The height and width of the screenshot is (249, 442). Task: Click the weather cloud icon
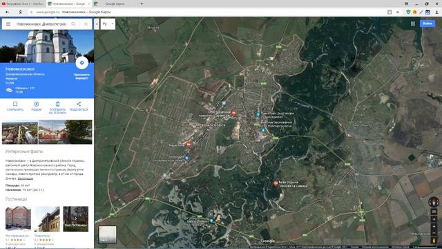[9, 90]
